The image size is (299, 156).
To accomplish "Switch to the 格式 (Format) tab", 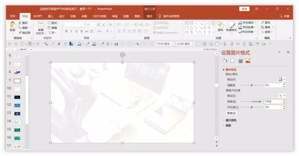I will coord(149,16).
